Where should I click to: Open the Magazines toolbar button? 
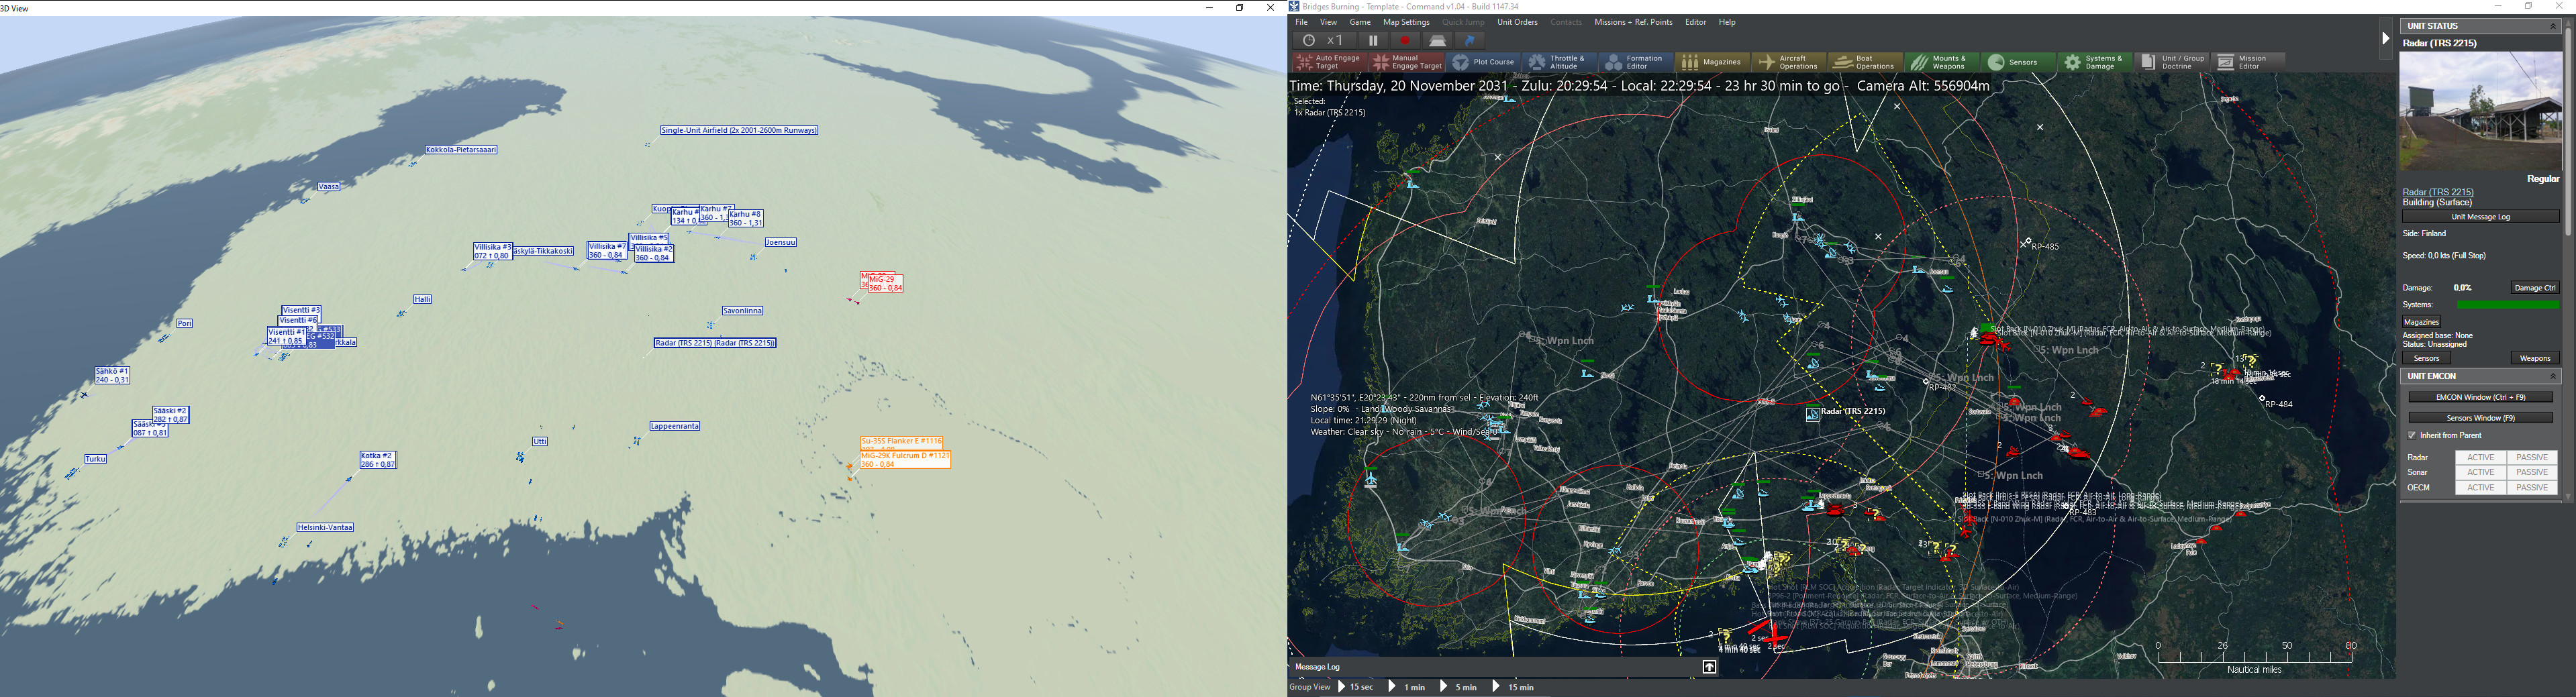point(1712,62)
